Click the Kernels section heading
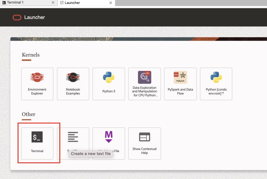267x179 pixels. coord(31,55)
